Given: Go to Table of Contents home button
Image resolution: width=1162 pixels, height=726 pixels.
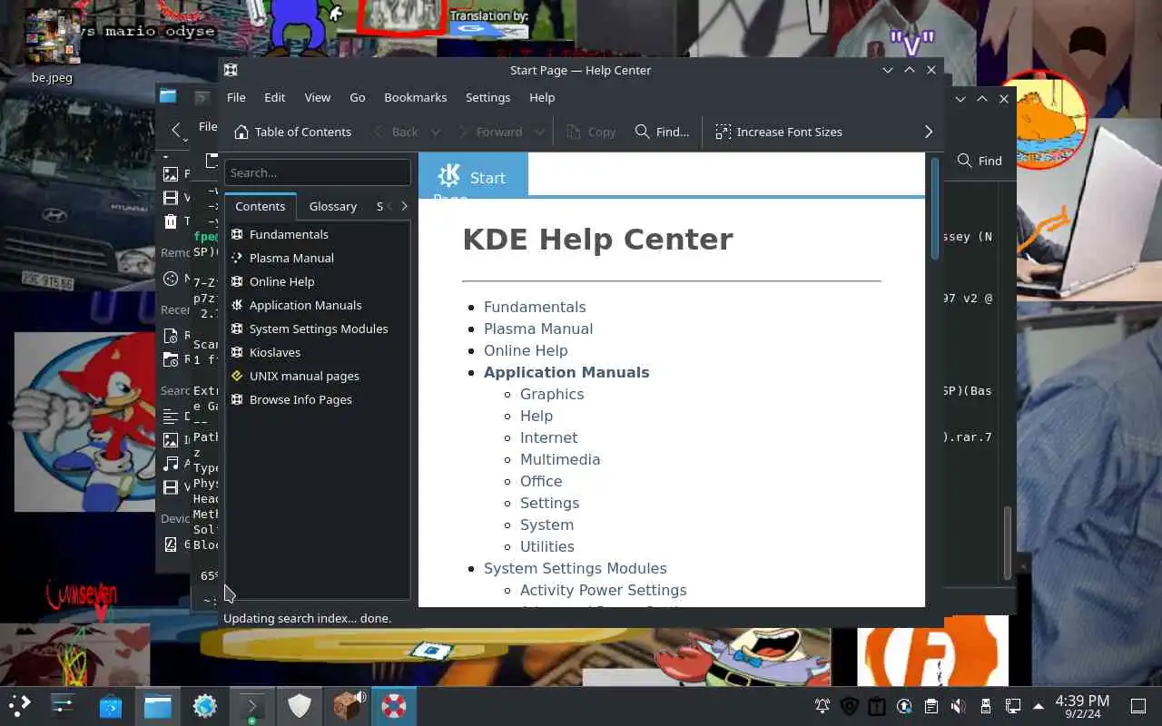Looking at the screenshot, I should tap(292, 132).
